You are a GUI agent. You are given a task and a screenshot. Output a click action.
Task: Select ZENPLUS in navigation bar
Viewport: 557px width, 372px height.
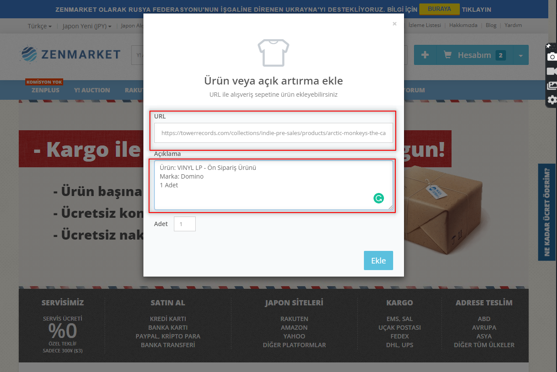(45, 90)
